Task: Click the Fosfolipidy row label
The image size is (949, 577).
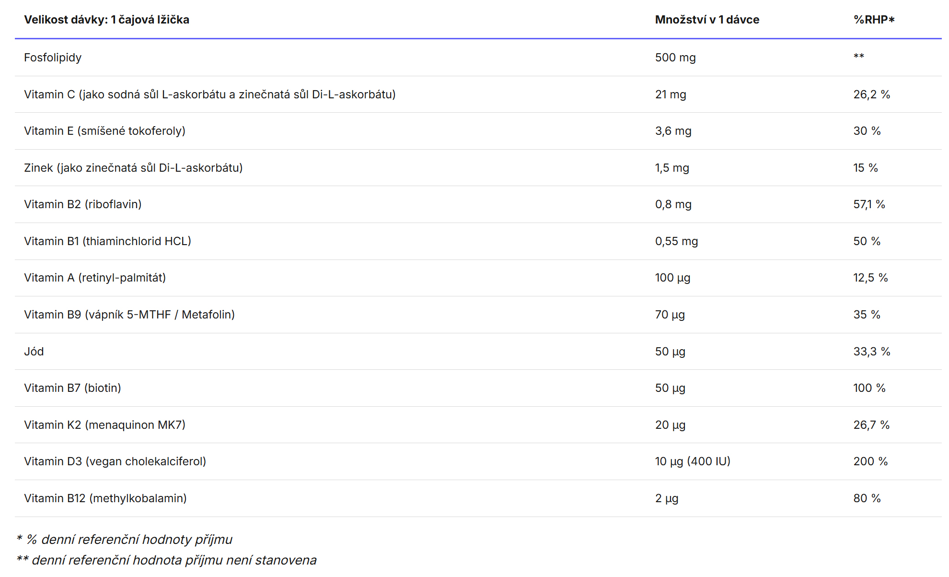Action: [x=53, y=58]
